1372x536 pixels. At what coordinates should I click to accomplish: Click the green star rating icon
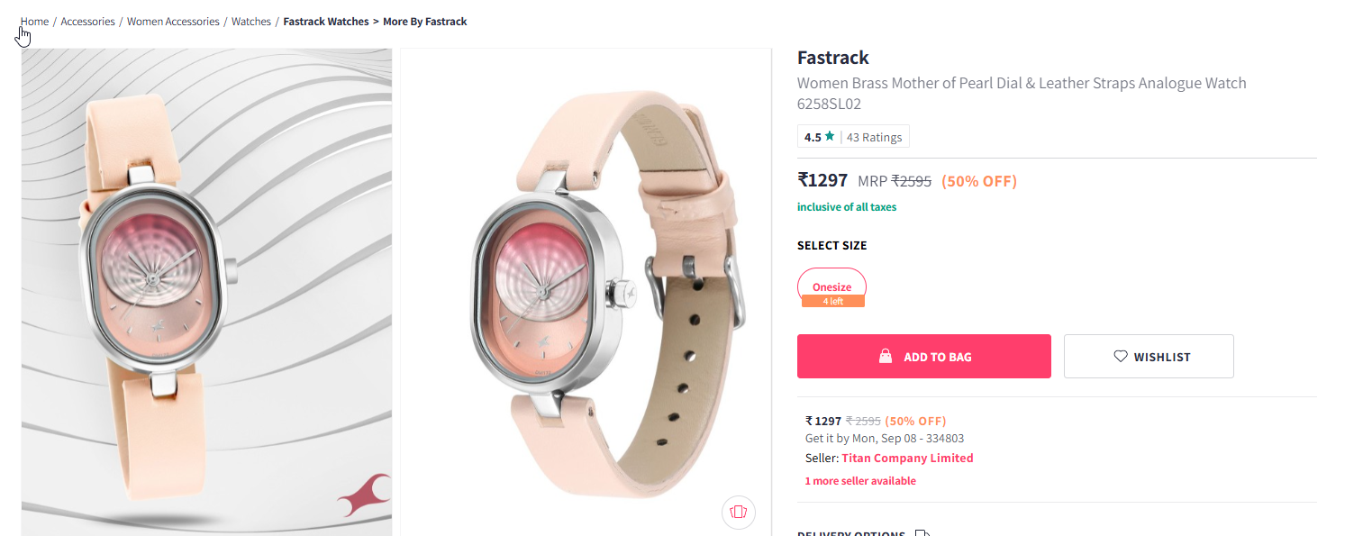click(830, 137)
